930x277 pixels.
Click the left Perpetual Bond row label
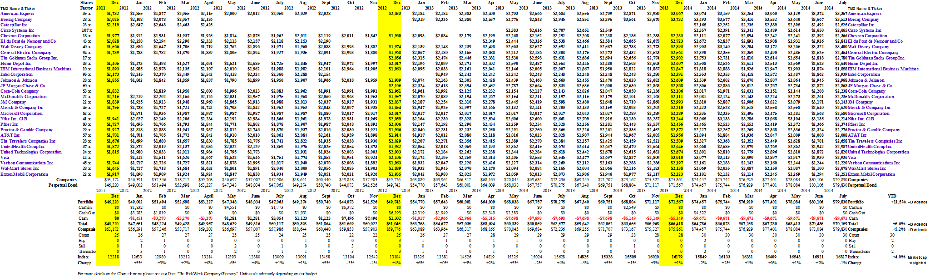(x=63, y=185)
